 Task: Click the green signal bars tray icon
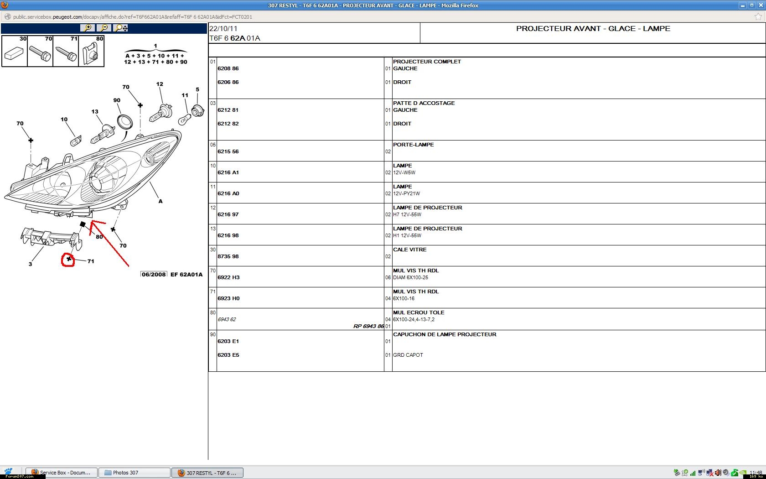pyautogui.click(x=693, y=473)
